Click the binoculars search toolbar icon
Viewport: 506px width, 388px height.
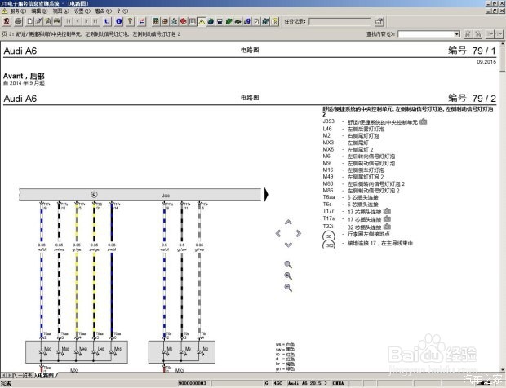click(x=57, y=21)
